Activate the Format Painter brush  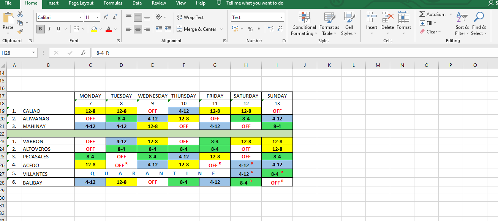(20, 31)
